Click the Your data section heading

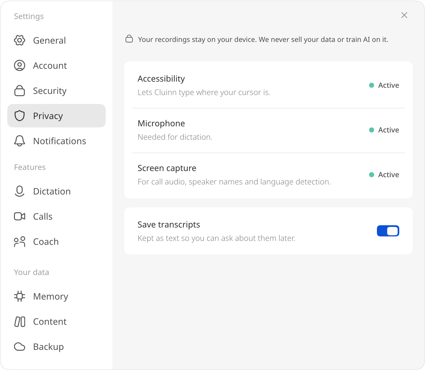click(32, 272)
